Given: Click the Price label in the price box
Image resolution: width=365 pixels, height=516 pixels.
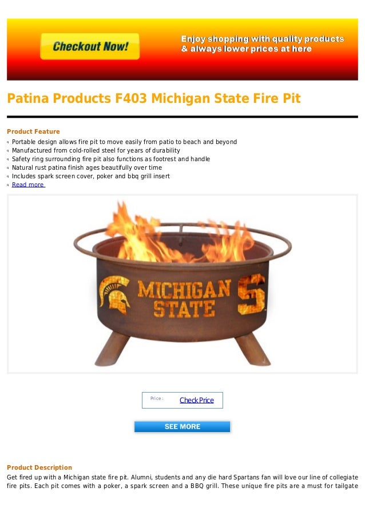Looking at the screenshot, I should click(157, 398).
